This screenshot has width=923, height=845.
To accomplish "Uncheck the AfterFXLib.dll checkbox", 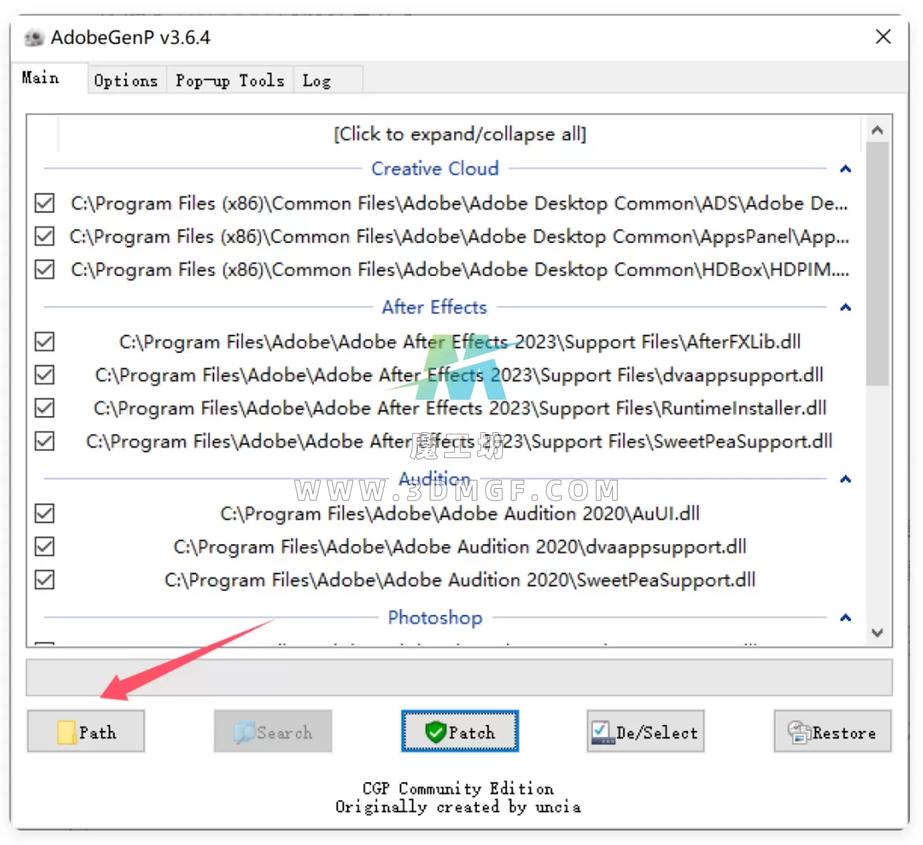I will [45, 342].
